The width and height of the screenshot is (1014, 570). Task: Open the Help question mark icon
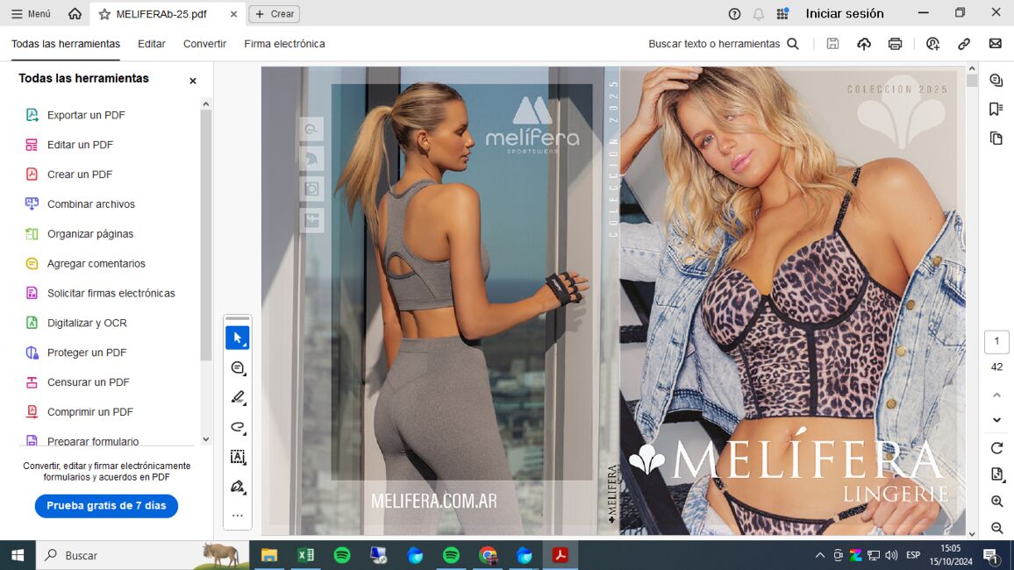735,13
